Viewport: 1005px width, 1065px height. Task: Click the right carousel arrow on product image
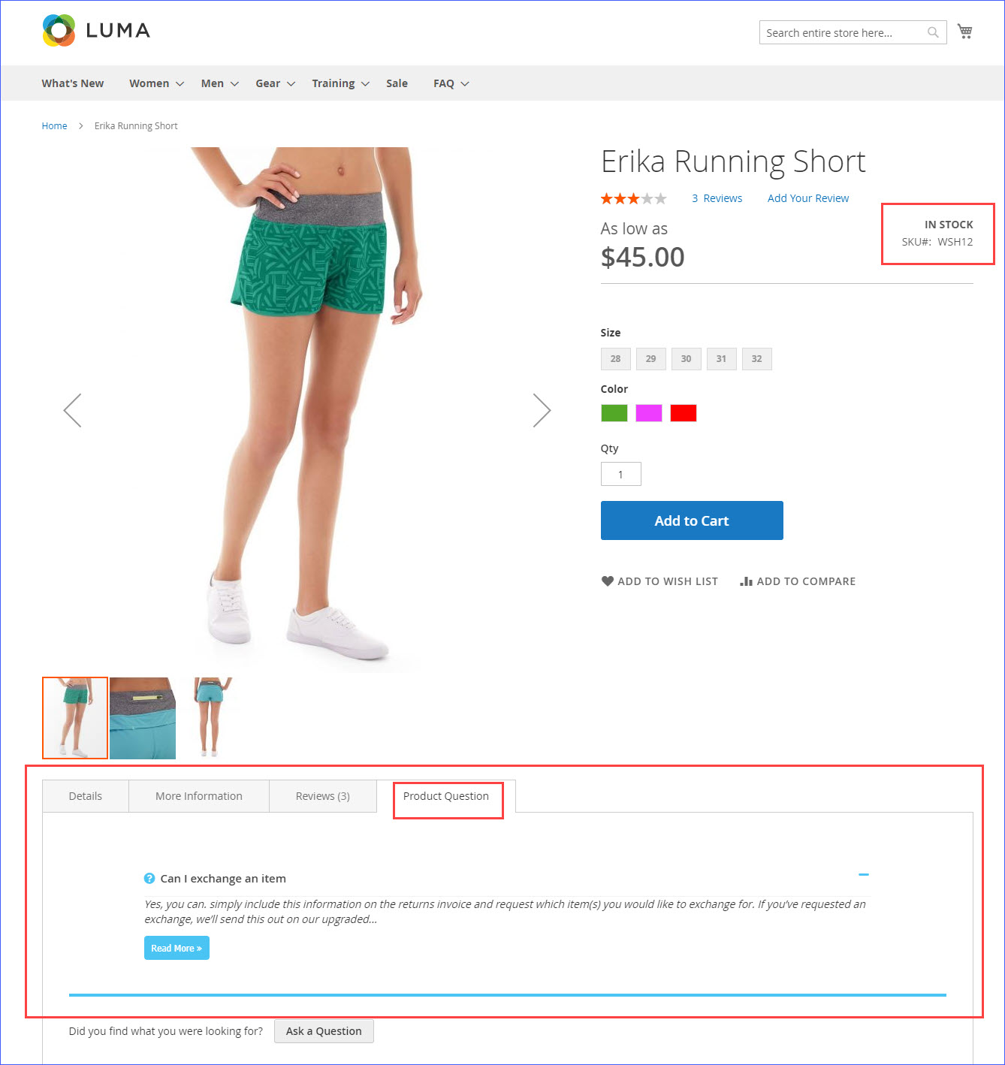pos(542,410)
